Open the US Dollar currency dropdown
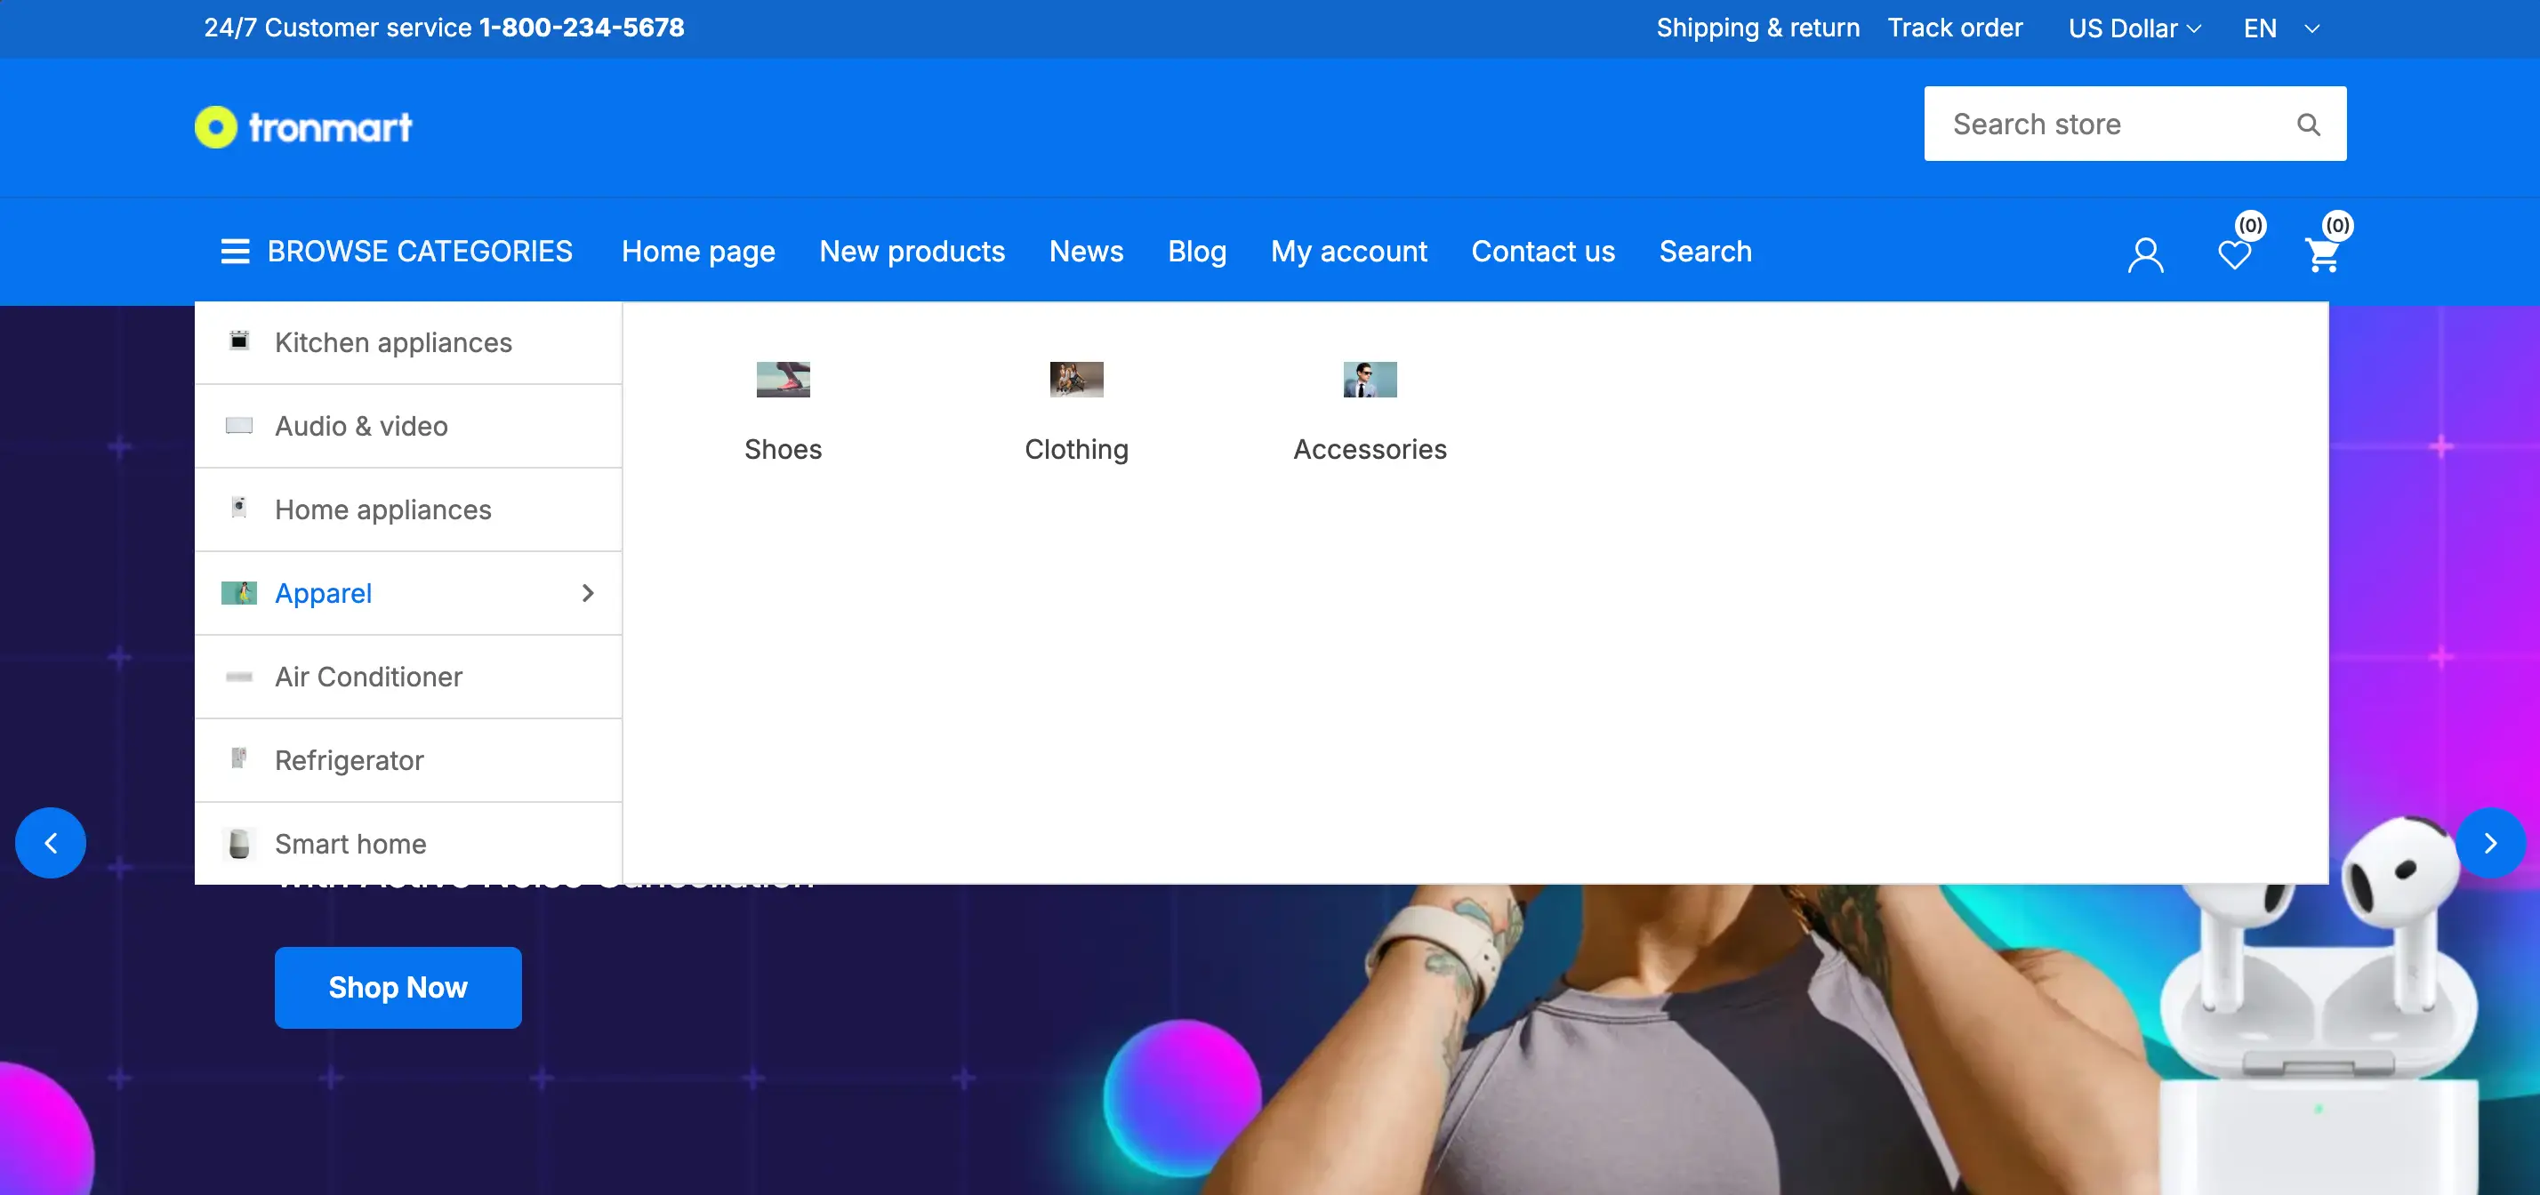 [x=2134, y=28]
